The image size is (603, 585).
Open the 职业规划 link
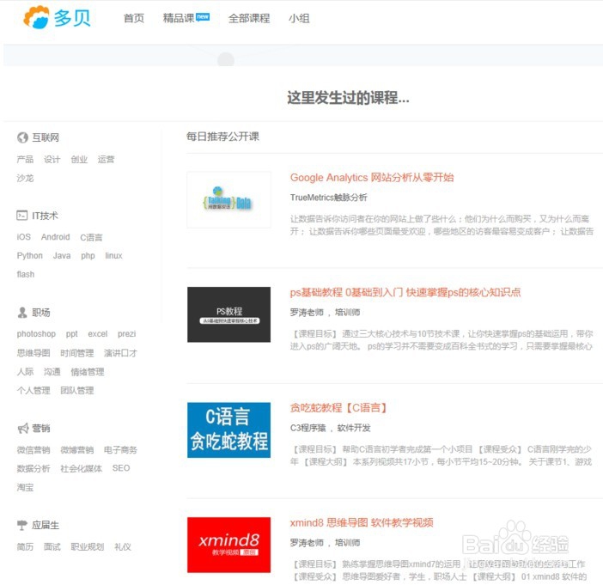tap(88, 546)
